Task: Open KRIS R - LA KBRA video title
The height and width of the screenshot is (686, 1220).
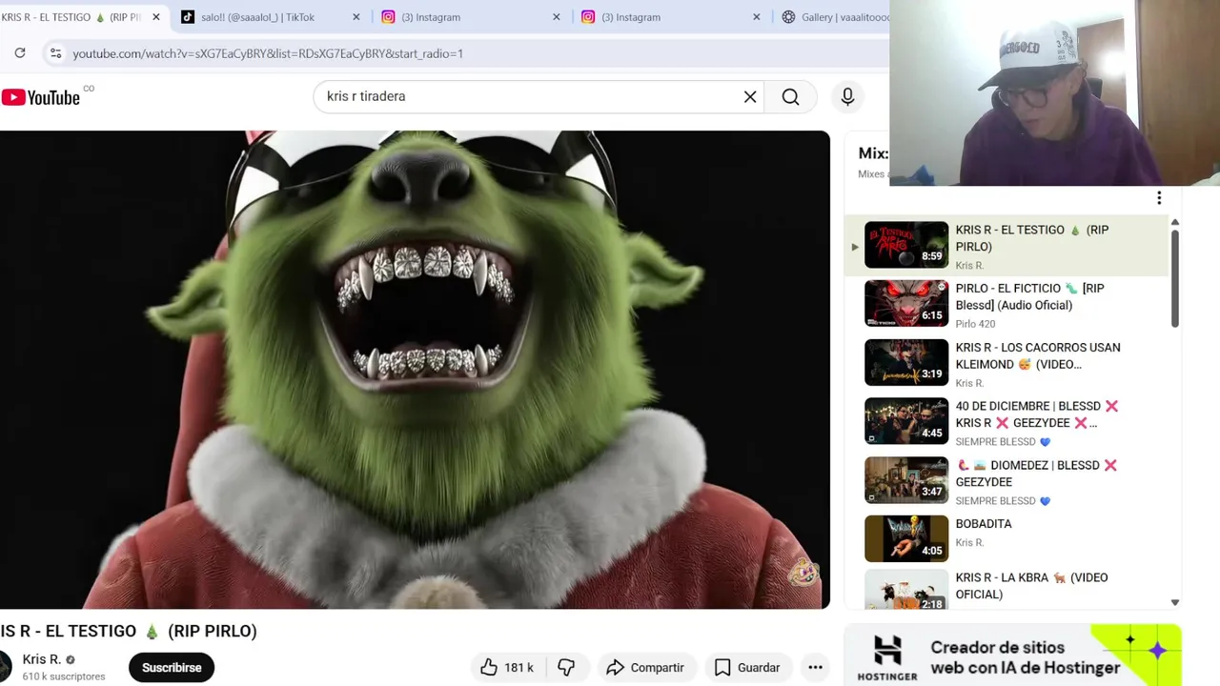Action: pos(1031,586)
